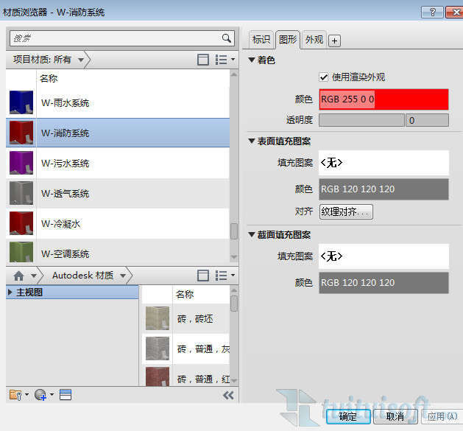Screen dimensions: 463x431
Task: Switch to the 标识 tab
Action: (x=261, y=40)
